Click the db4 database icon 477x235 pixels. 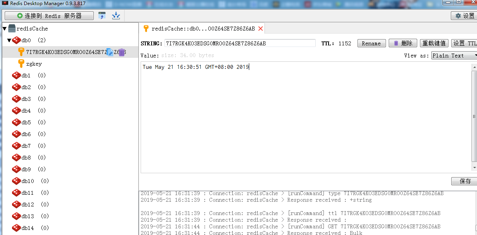16,111
